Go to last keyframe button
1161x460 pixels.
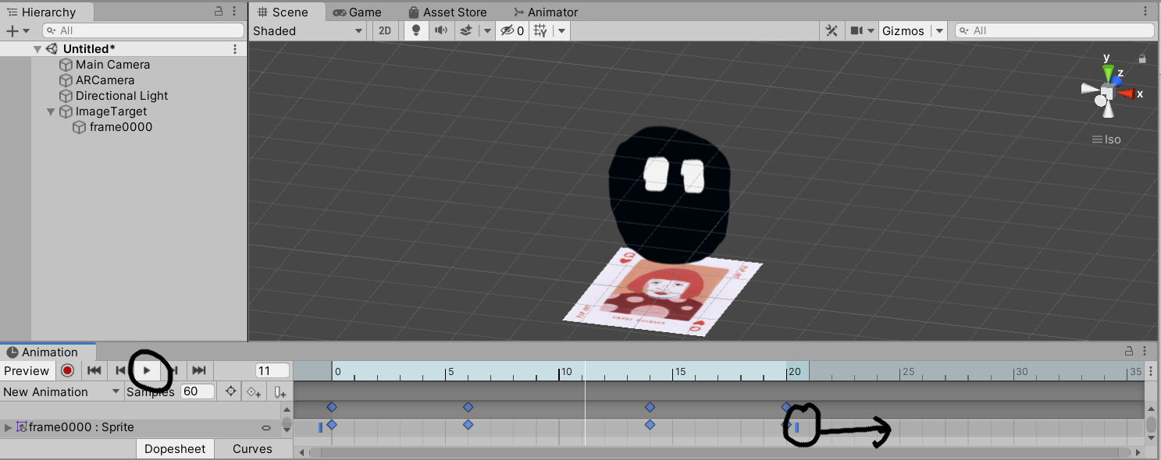click(199, 370)
